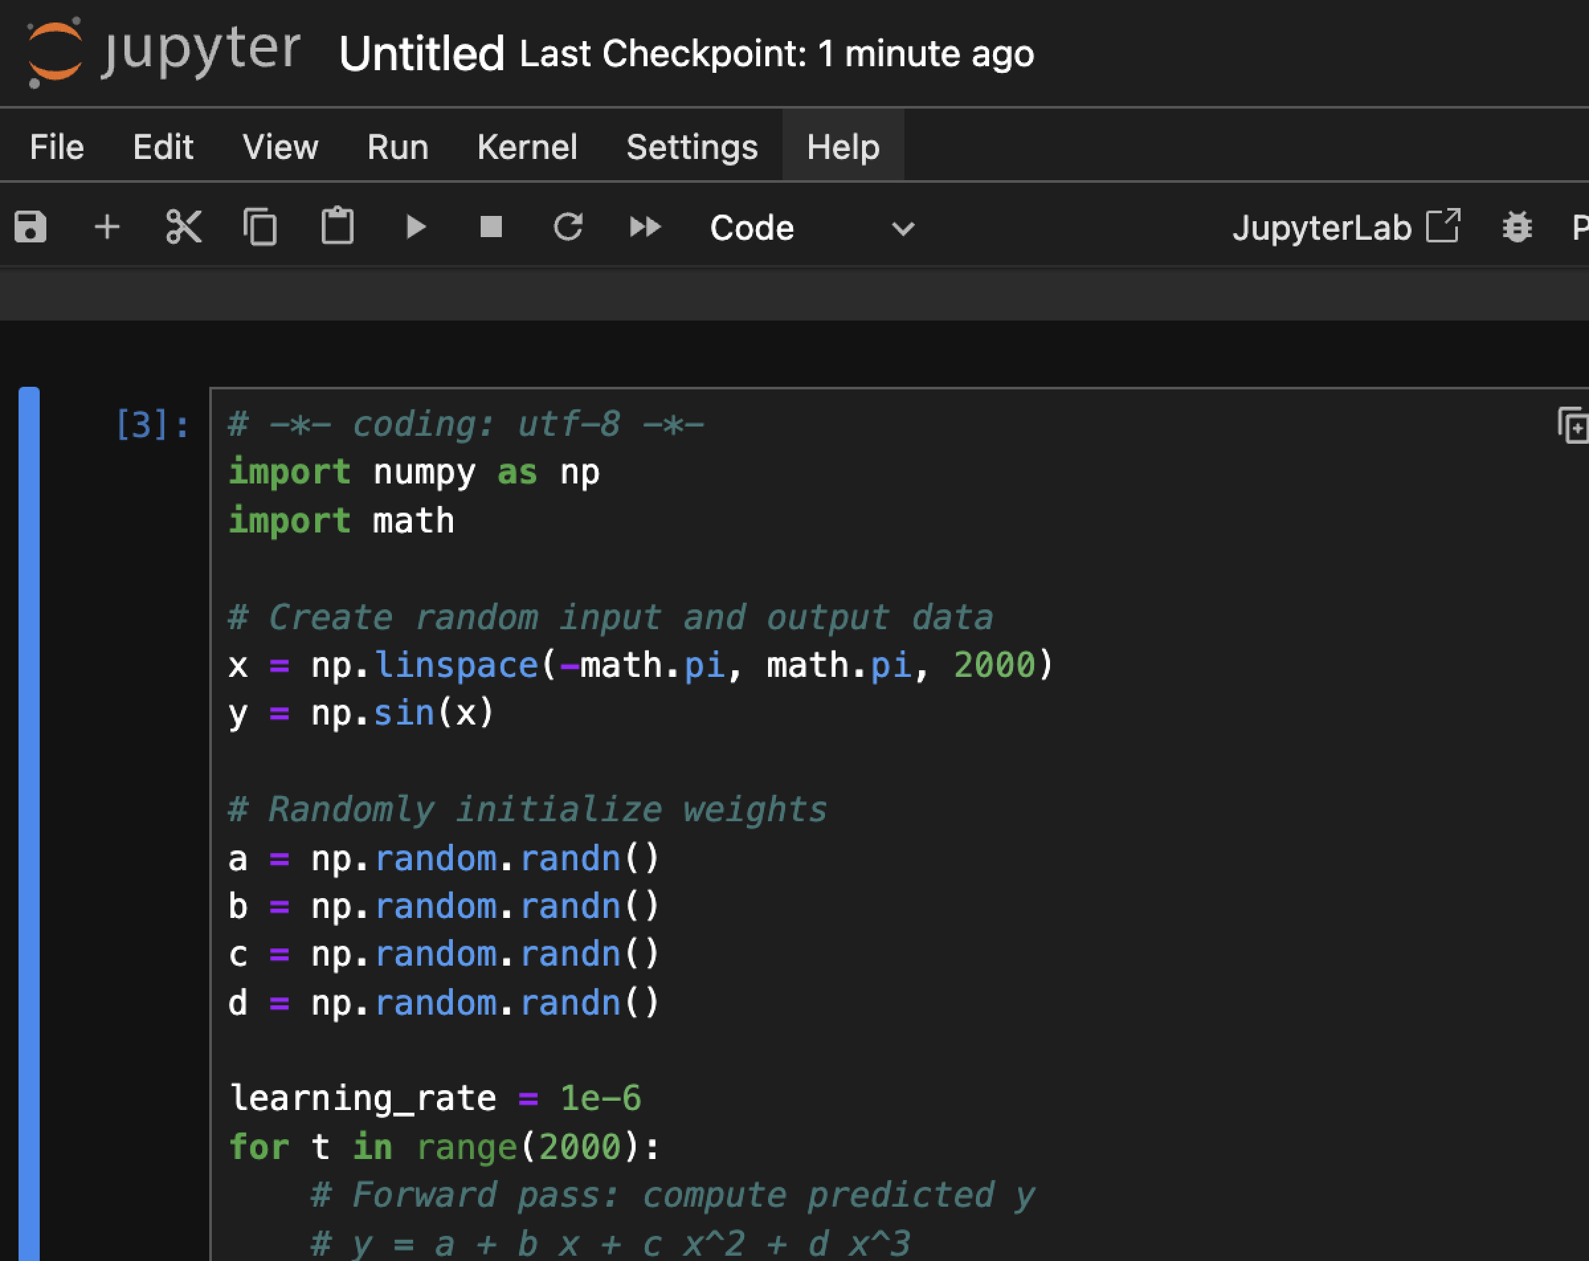Insert a new cell below using plus icon
Screen dimensions: 1589x1261
106,227
